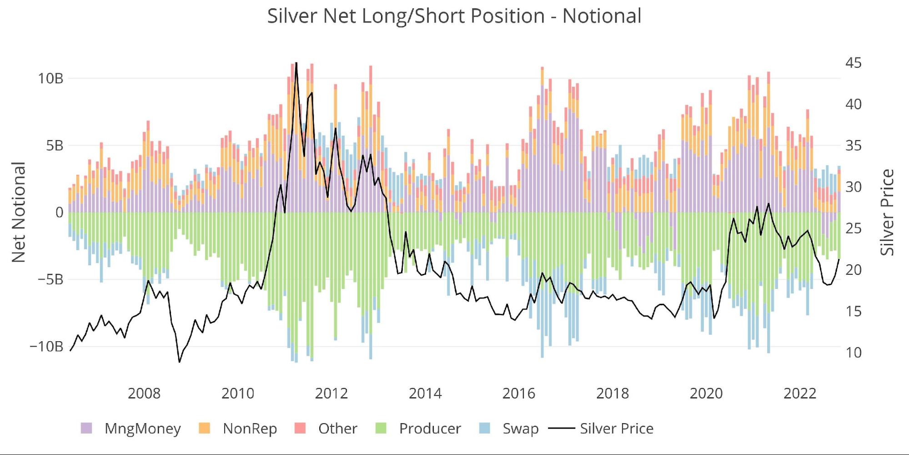Click the 2008 x-axis tick label

pos(144,393)
